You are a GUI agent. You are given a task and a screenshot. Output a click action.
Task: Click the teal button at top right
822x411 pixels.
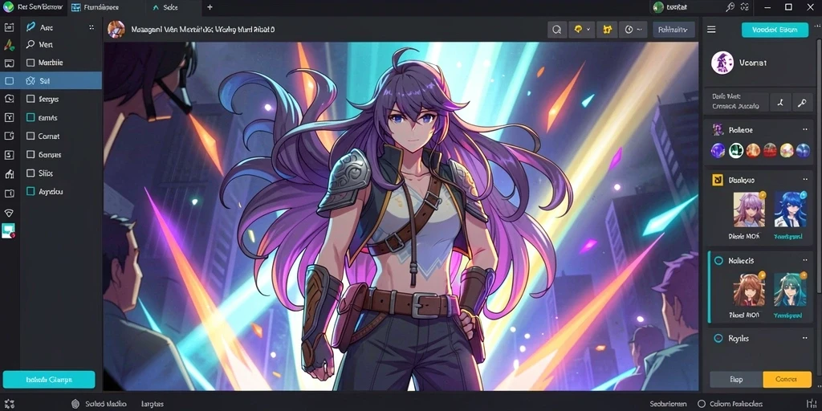coord(775,30)
